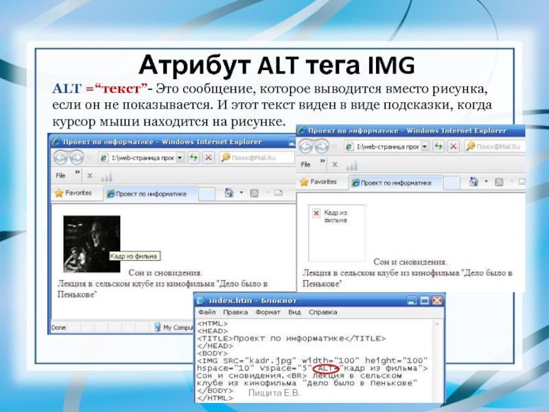Click red Stop icon in left IE window

[209, 158]
